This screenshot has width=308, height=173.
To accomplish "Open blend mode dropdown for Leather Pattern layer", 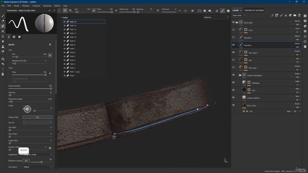I will click(x=297, y=96).
